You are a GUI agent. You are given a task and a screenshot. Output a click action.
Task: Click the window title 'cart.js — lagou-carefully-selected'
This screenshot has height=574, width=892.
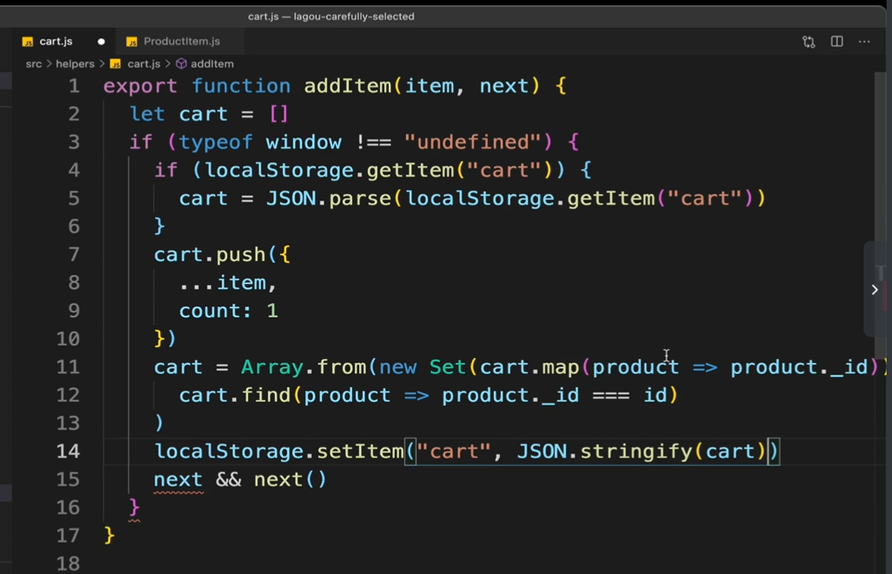(x=331, y=16)
